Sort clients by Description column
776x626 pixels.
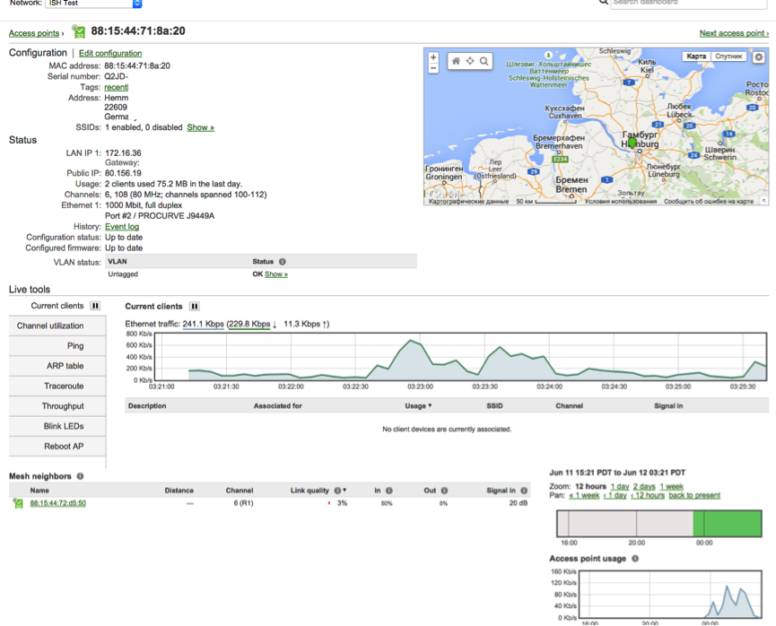point(147,405)
